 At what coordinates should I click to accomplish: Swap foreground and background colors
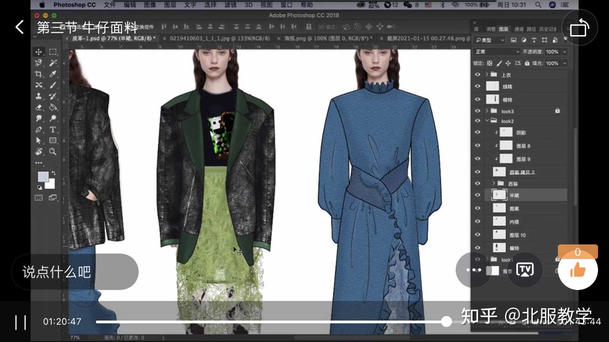click(53, 173)
